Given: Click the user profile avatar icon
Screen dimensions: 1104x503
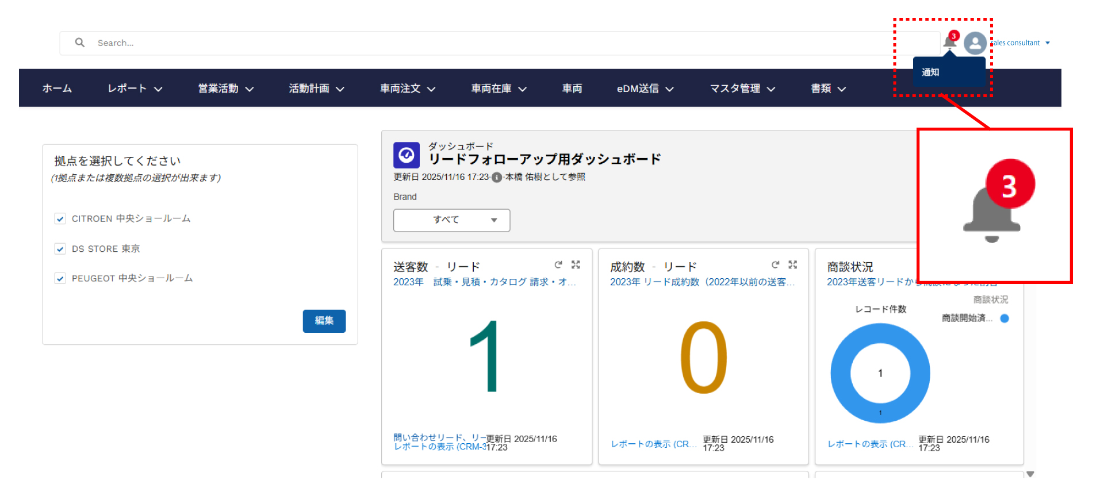Looking at the screenshot, I should coord(975,43).
